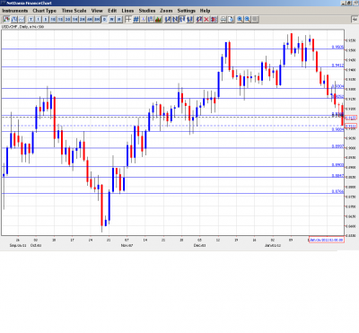Zoom out with magnifier minus icon
This screenshot has height=333, width=359.
pos(247,20)
